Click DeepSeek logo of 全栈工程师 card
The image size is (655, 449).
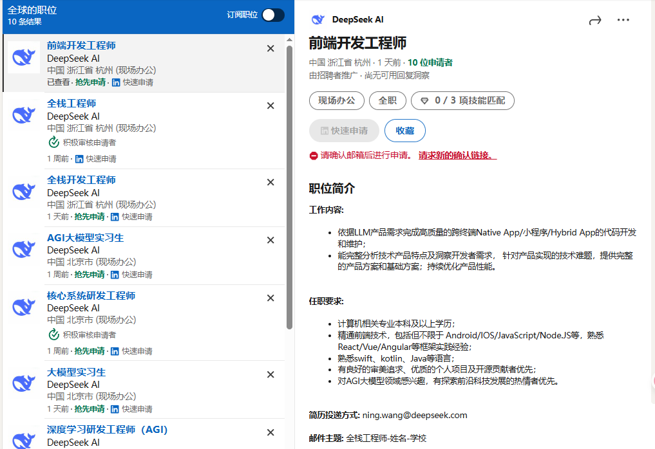(x=24, y=115)
